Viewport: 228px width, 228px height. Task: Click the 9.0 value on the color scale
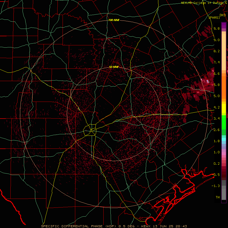[x=217, y=40]
